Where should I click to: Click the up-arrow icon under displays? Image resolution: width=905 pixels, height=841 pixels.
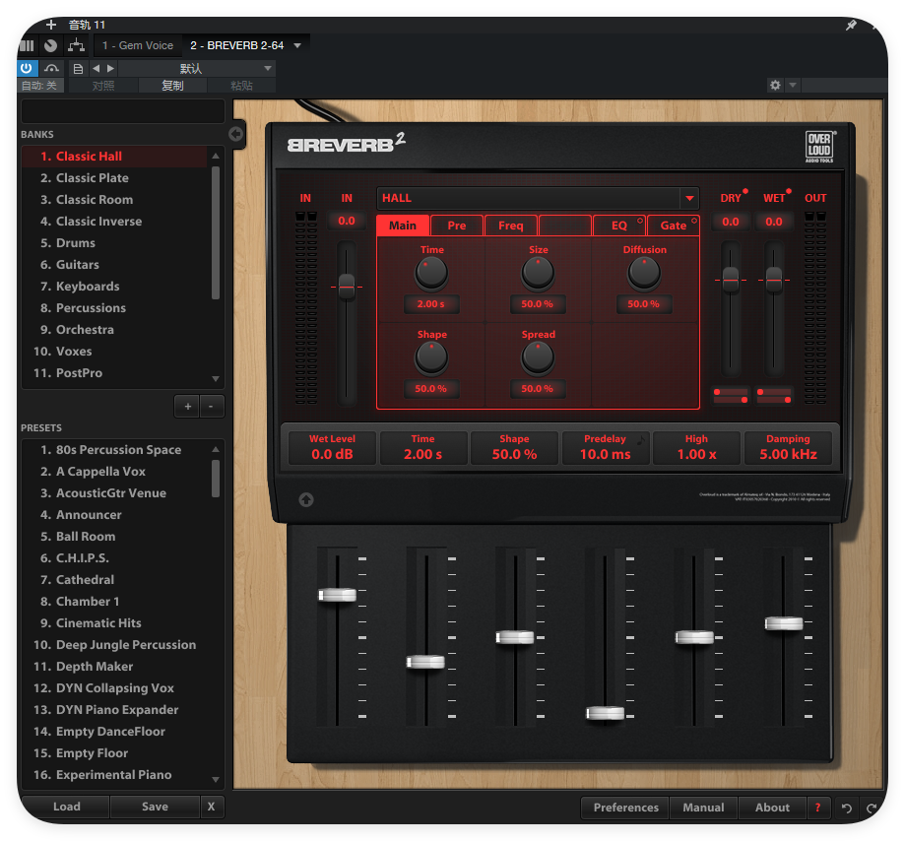click(306, 500)
